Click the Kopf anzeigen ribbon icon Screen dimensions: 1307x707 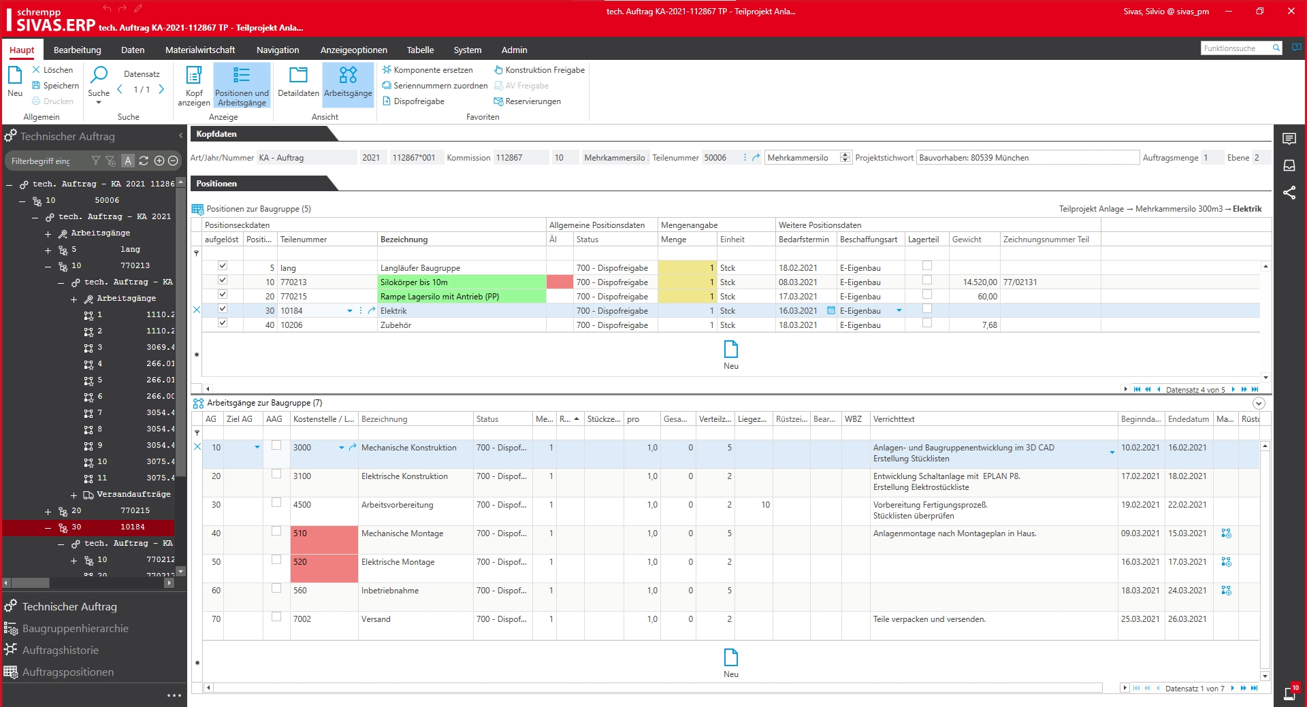pos(193,76)
